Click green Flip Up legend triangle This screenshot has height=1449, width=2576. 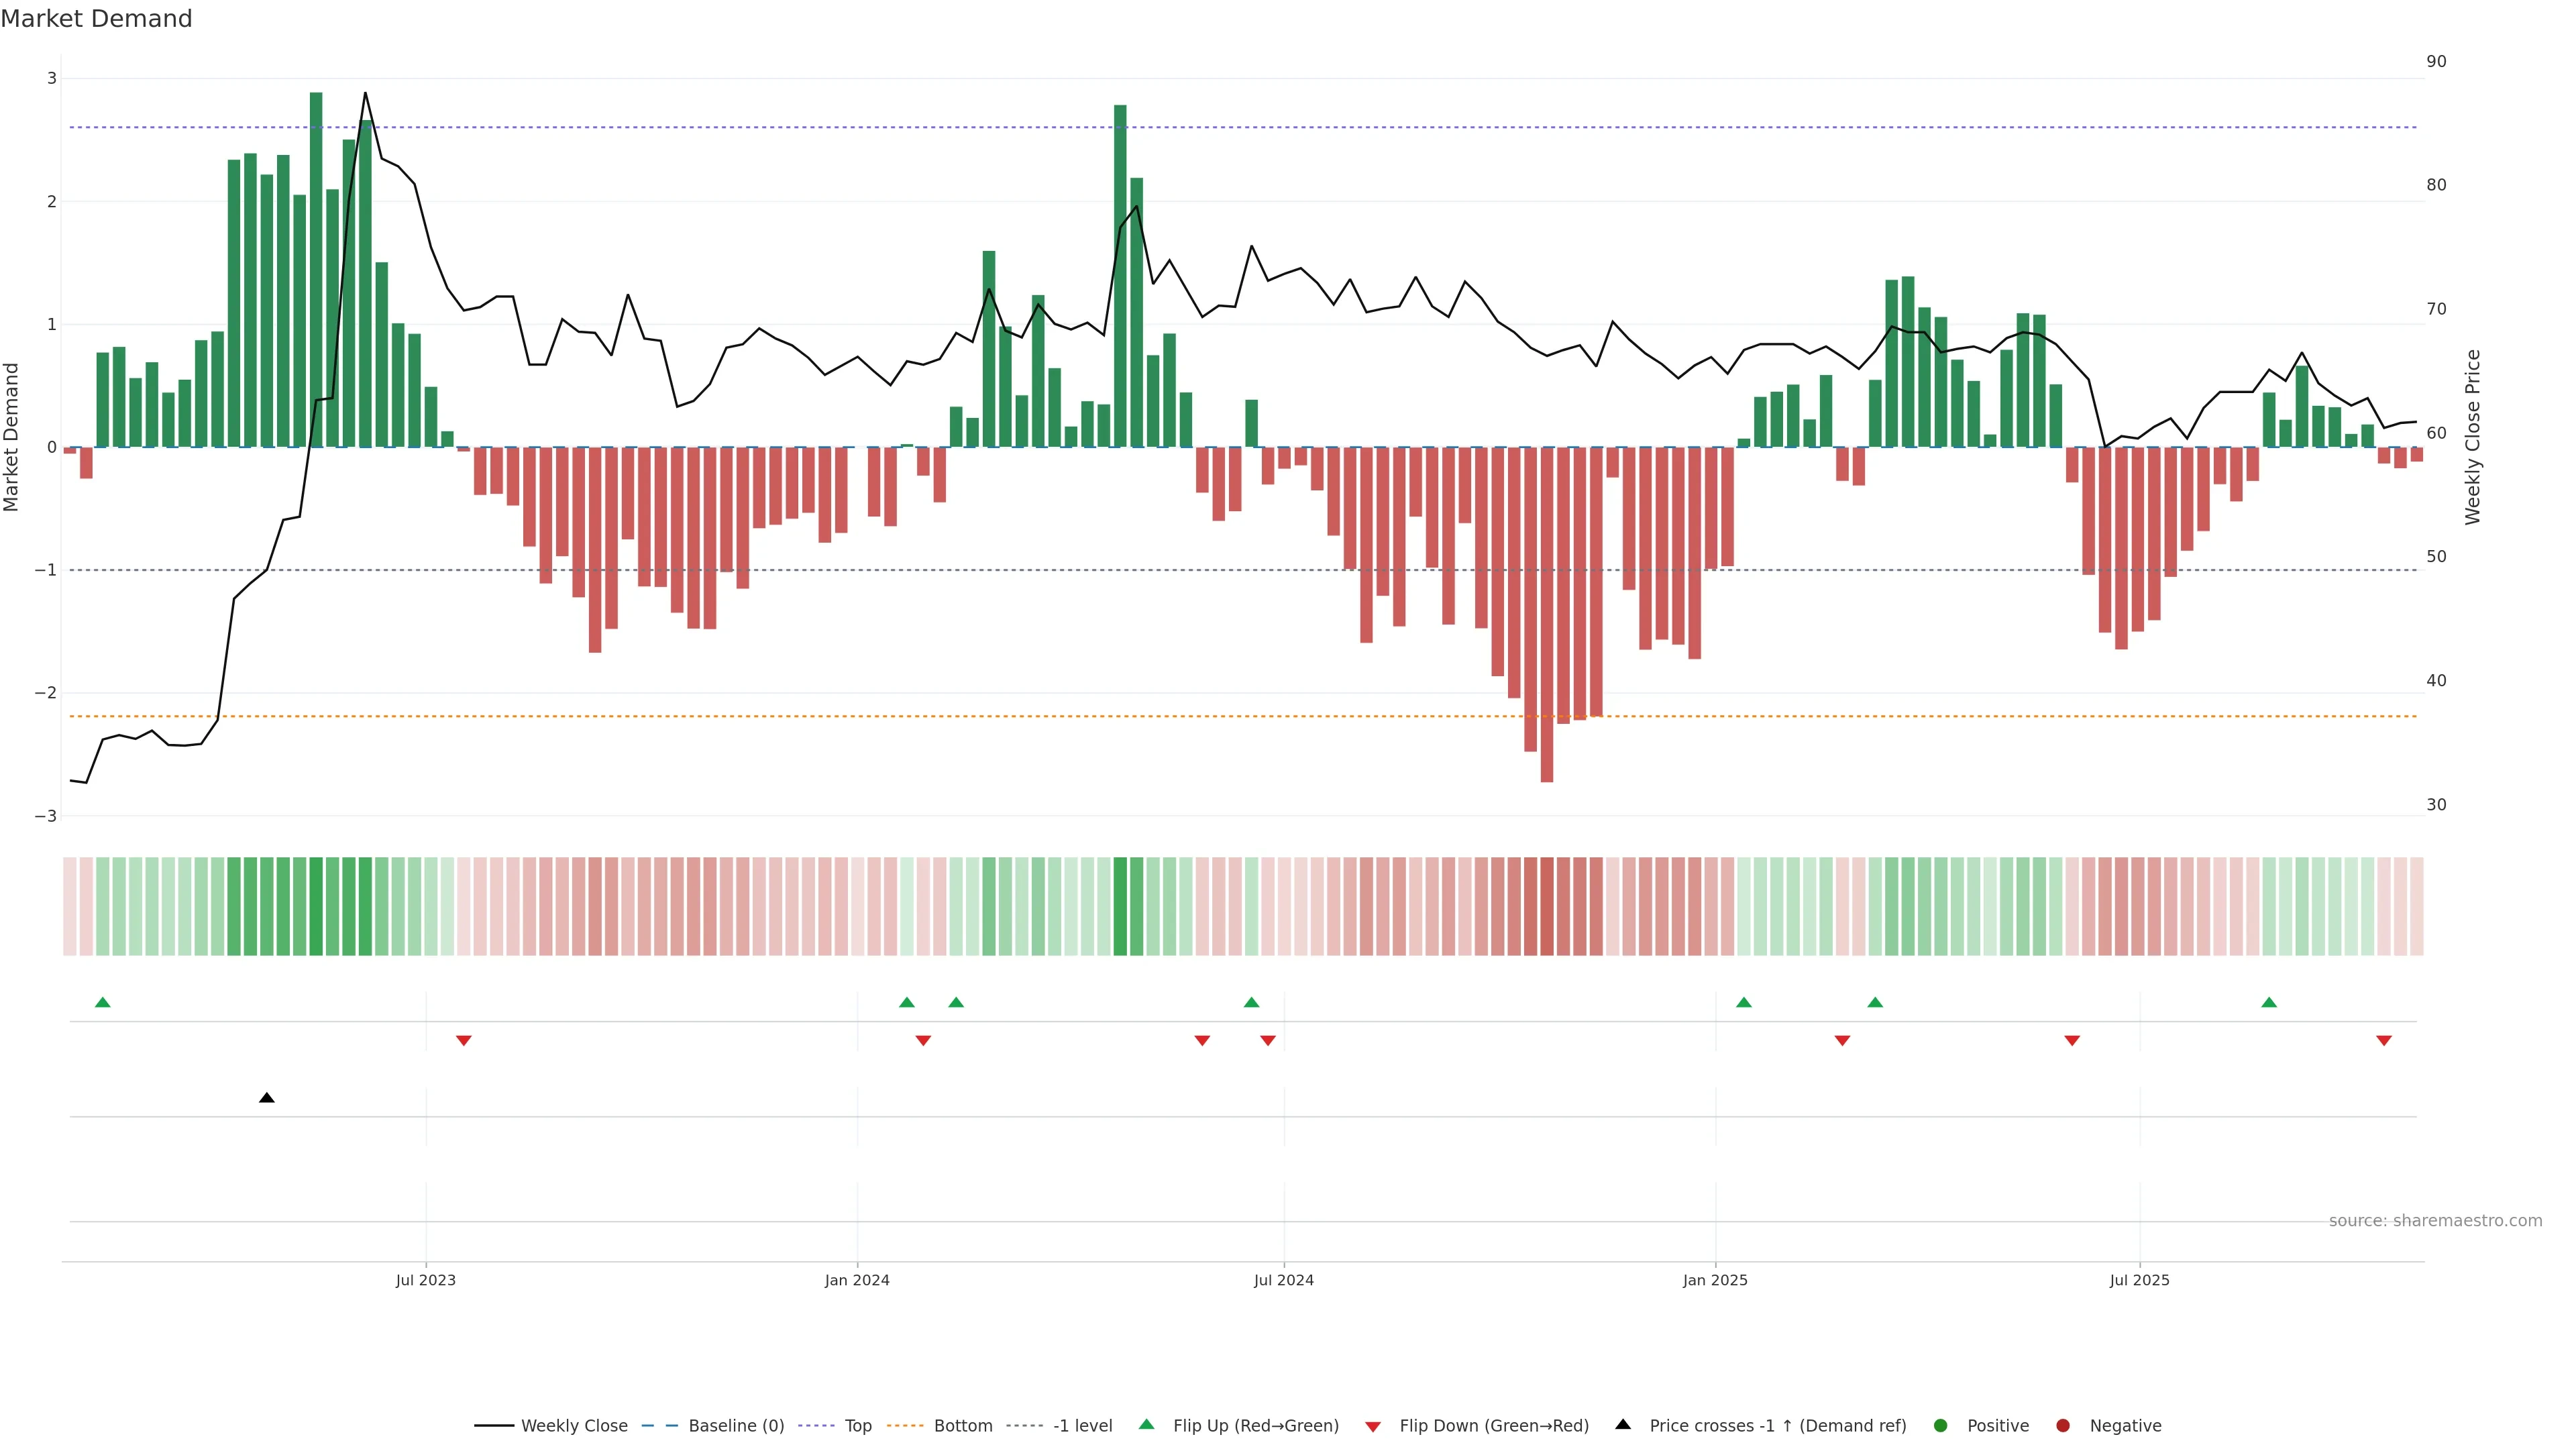1147,1425
